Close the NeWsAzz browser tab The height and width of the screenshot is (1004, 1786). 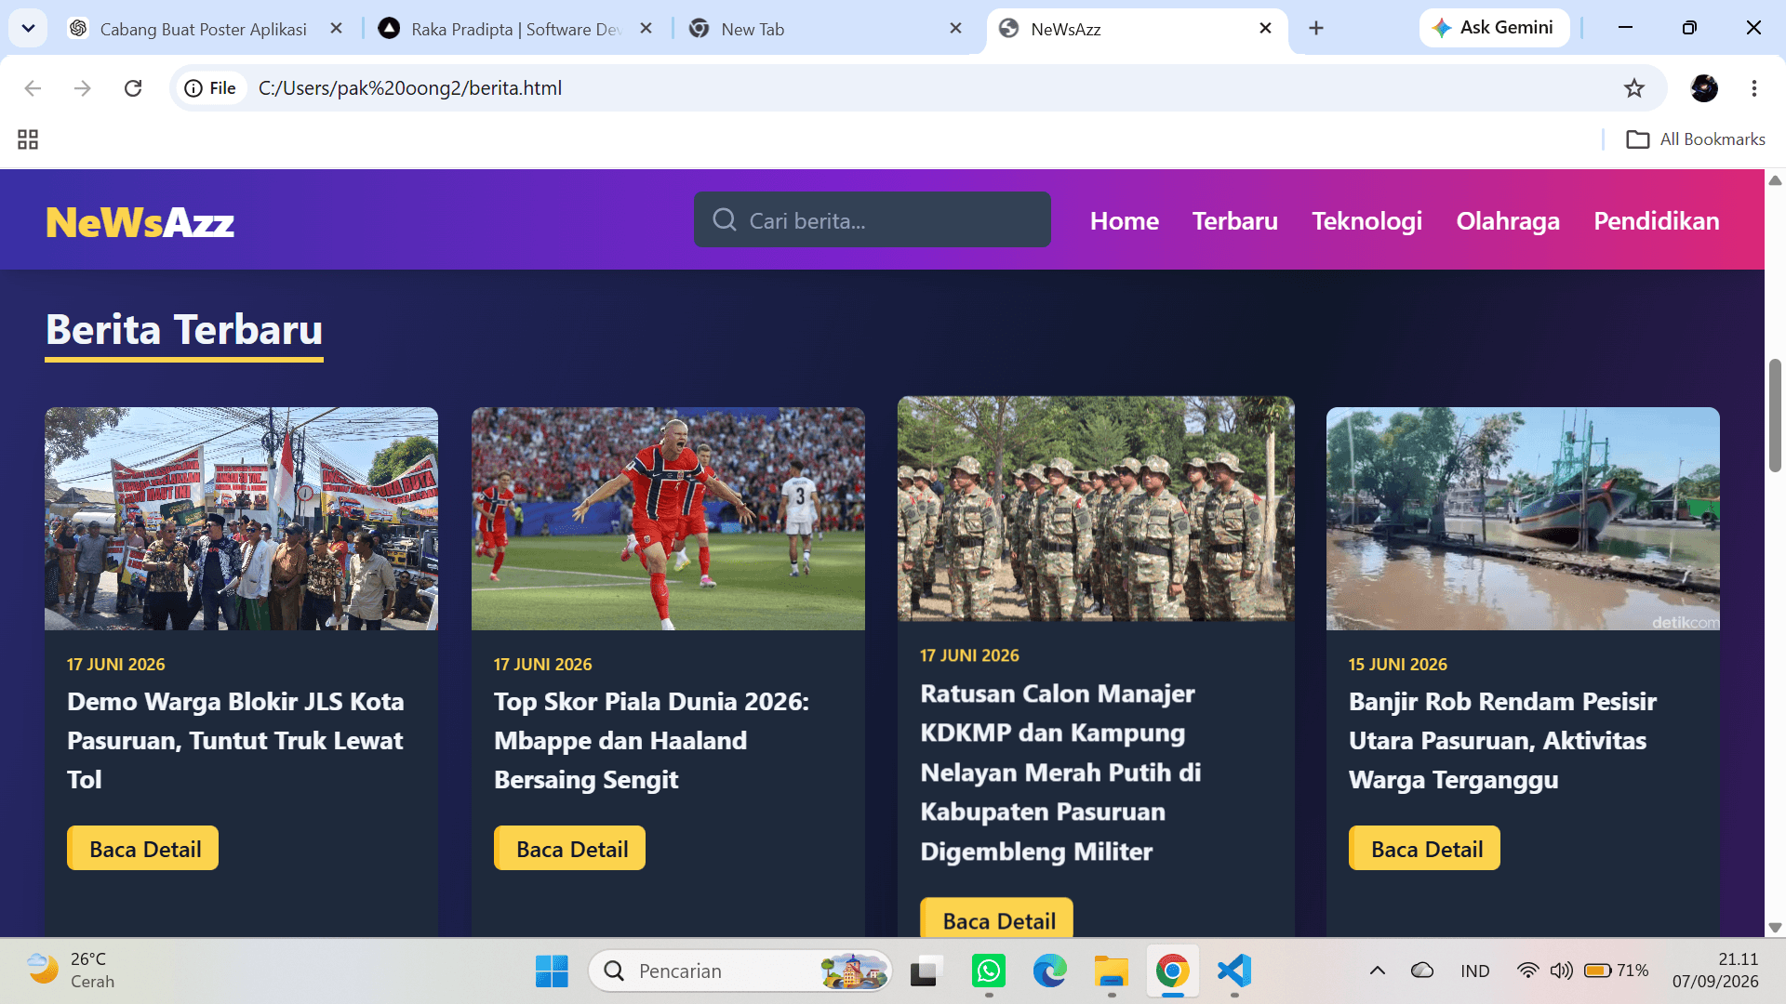(1265, 29)
